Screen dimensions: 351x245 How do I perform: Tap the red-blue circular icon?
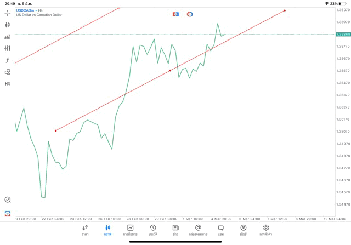190,14
